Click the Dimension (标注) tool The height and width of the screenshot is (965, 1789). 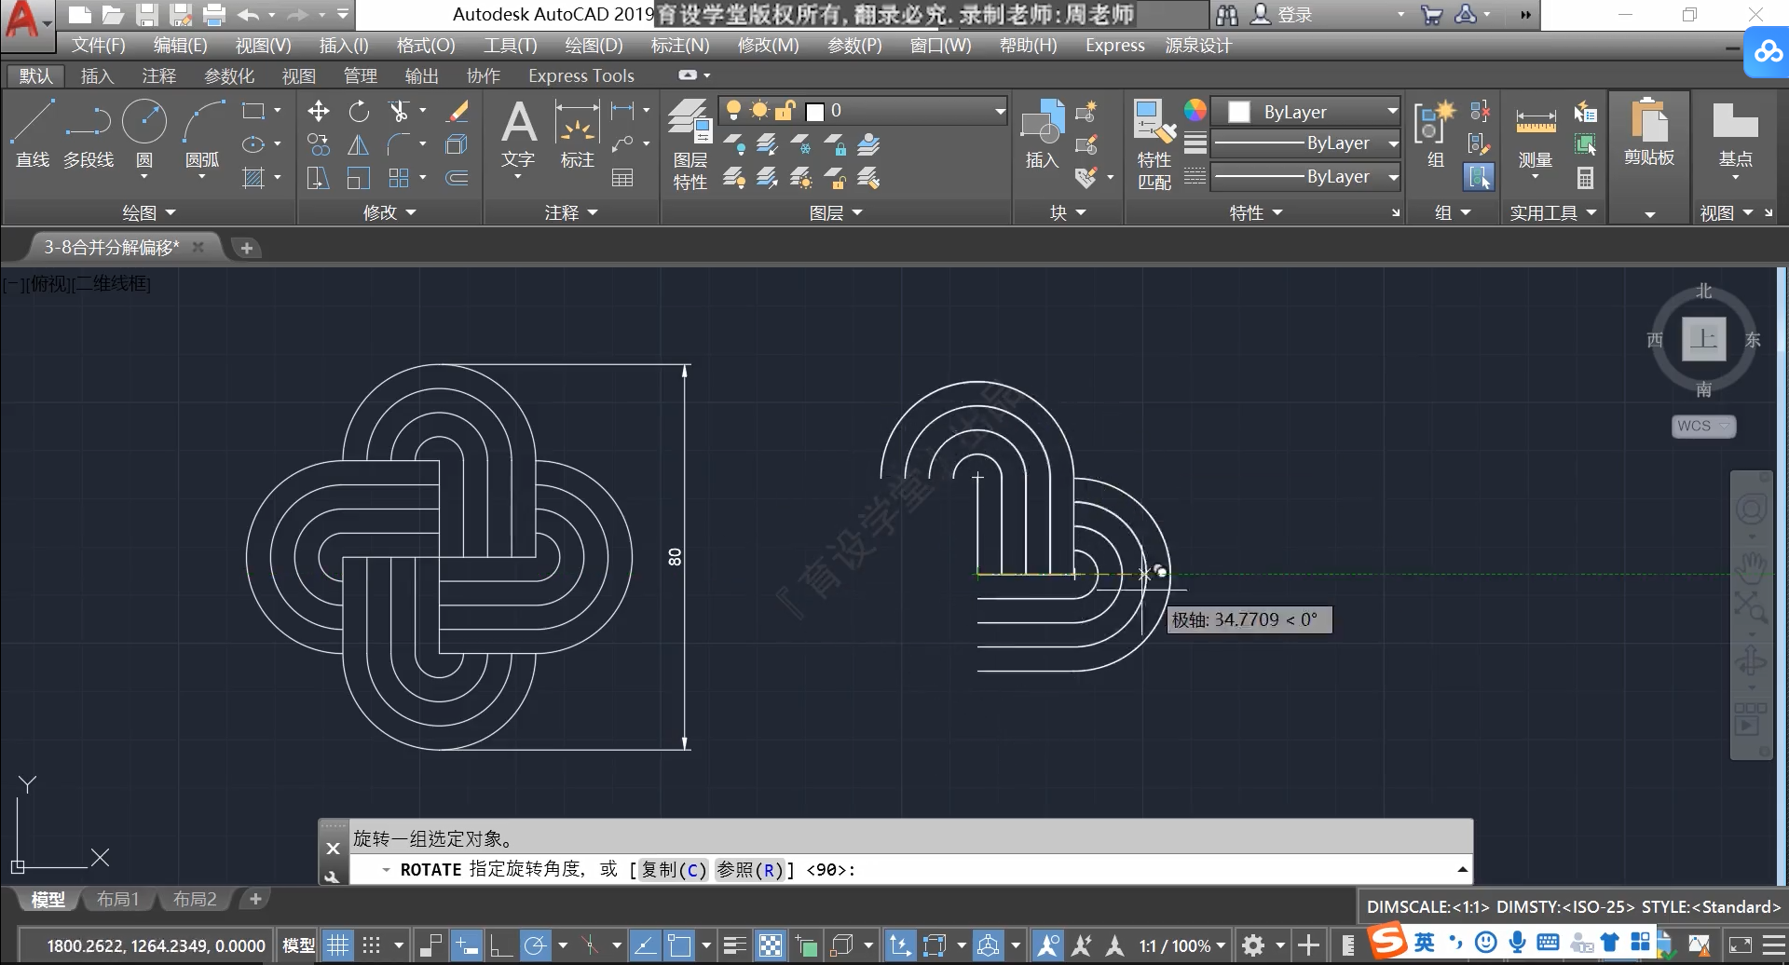578,136
